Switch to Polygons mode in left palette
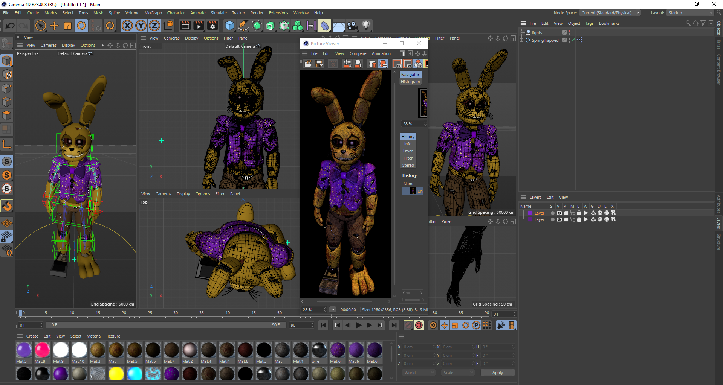Image resolution: width=723 pixels, height=385 pixels. click(x=7, y=116)
